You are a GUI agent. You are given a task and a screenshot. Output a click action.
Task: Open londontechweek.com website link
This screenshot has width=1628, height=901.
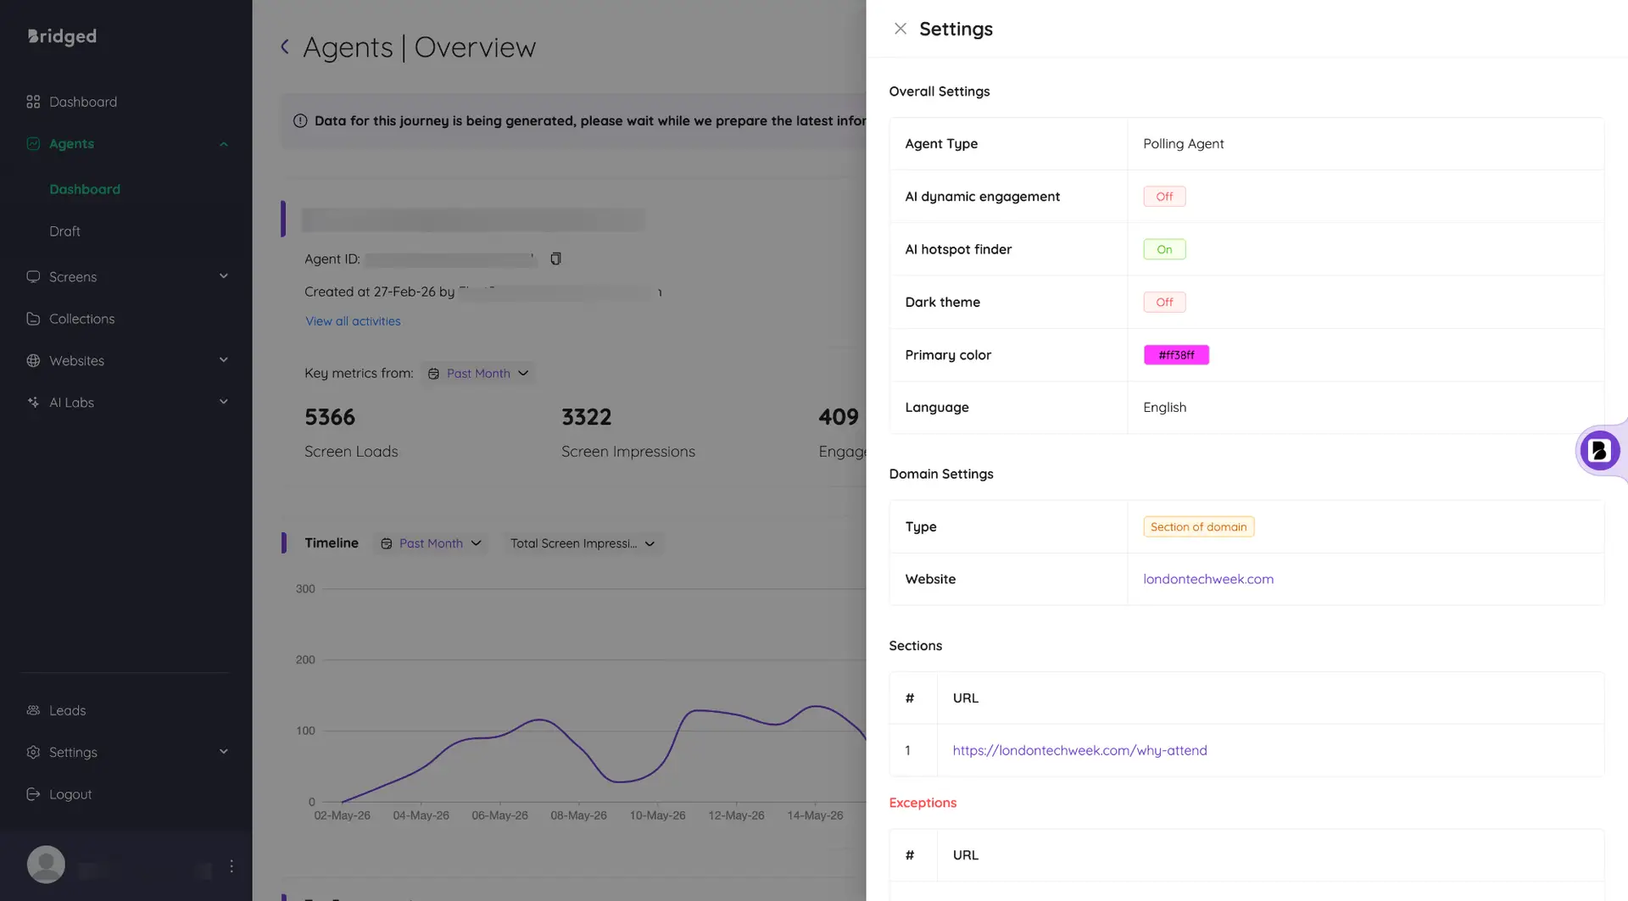coord(1207,580)
